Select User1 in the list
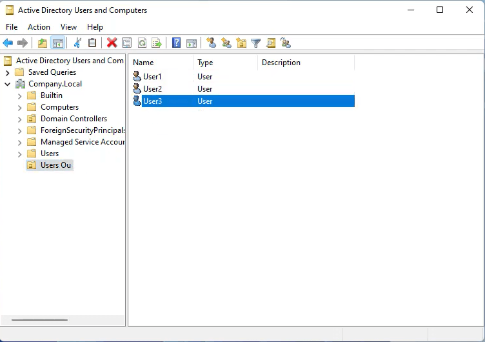The image size is (485, 342). click(152, 77)
